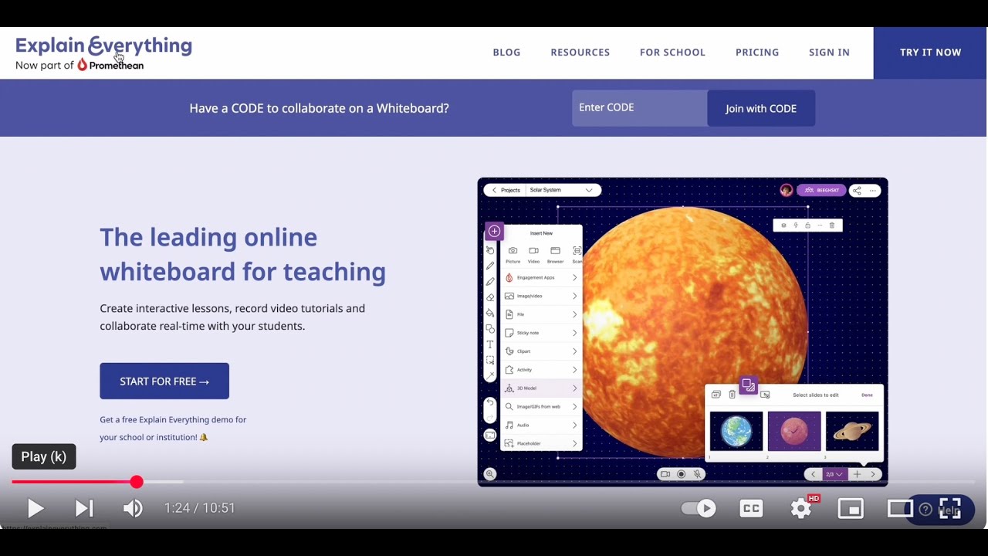Delete selected object with trash icon
Image resolution: width=988 pixels, height=556 pixels.
(831, 225)
